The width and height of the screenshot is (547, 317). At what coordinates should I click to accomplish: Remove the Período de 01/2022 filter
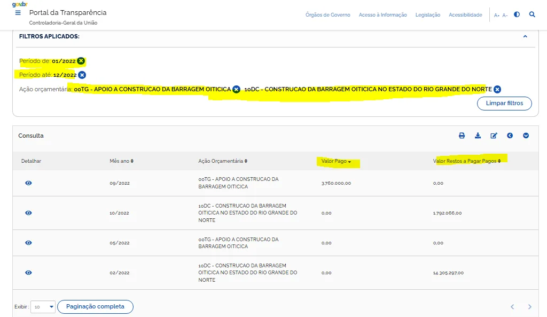pyautogui.click(x=81, y=61)
